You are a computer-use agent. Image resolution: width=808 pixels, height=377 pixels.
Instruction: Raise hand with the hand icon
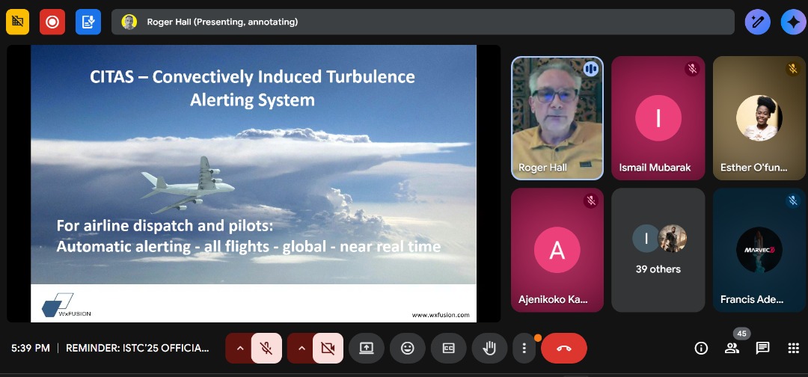(489, 348)
